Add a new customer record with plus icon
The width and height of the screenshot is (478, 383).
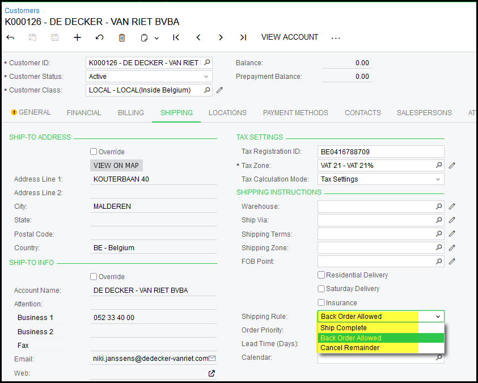click(x=77, y=37)
